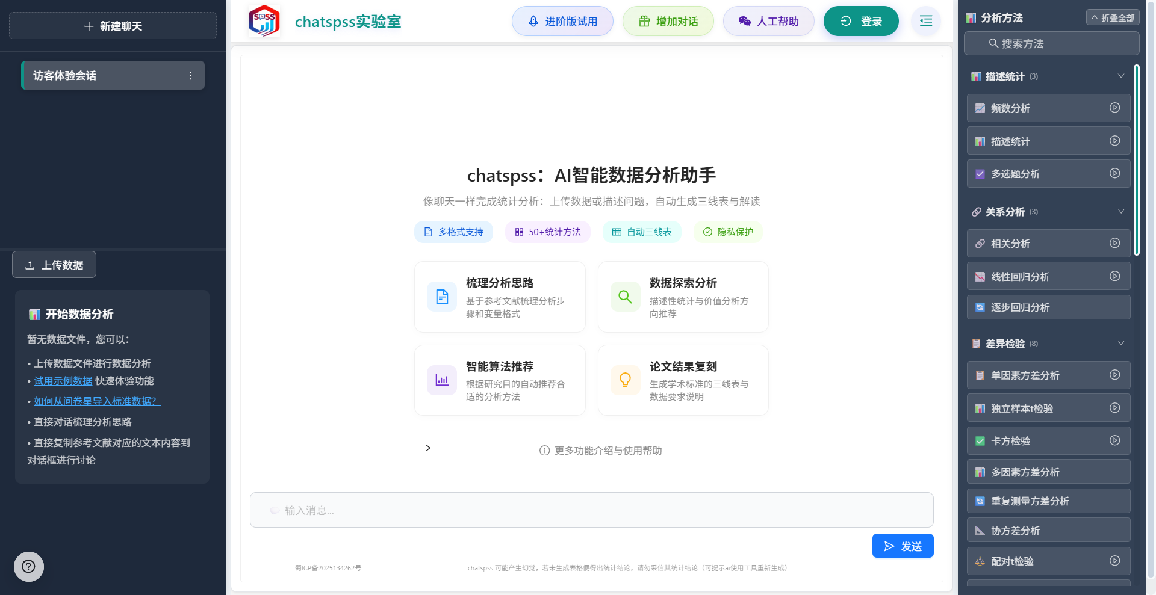
Task: Select 多因素方差分析 method
Action: point(1048,472)
